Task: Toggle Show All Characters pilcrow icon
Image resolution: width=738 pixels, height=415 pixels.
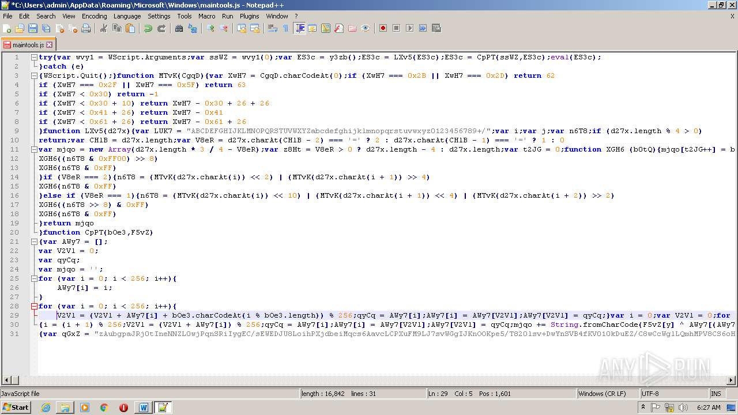Action: pyautogui.click(x=286, y=28)
